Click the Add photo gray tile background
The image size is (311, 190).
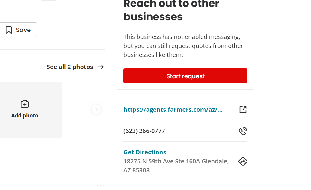click(31, 109)
